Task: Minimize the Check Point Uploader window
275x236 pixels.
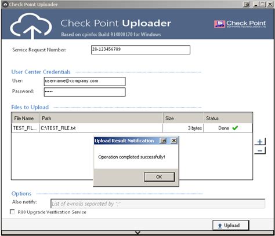Action: pos(256,5)
